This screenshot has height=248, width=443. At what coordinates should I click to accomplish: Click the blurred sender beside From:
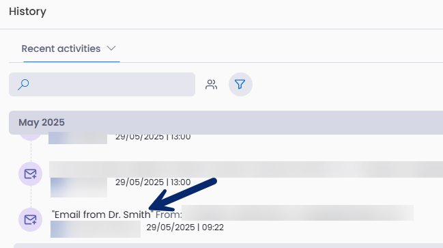(298, 213)
